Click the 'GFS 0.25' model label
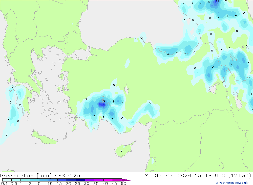 coord(68,176)
